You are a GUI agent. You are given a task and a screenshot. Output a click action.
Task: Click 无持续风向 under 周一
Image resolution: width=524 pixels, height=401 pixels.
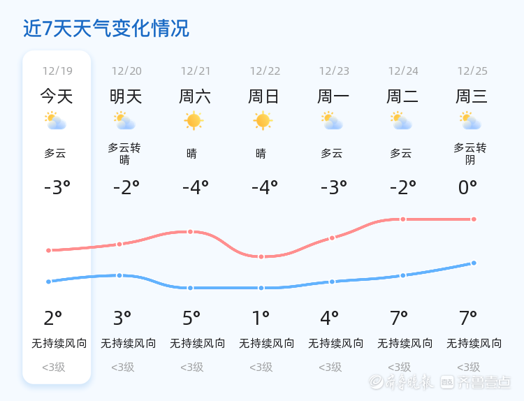tap(335, 343)
